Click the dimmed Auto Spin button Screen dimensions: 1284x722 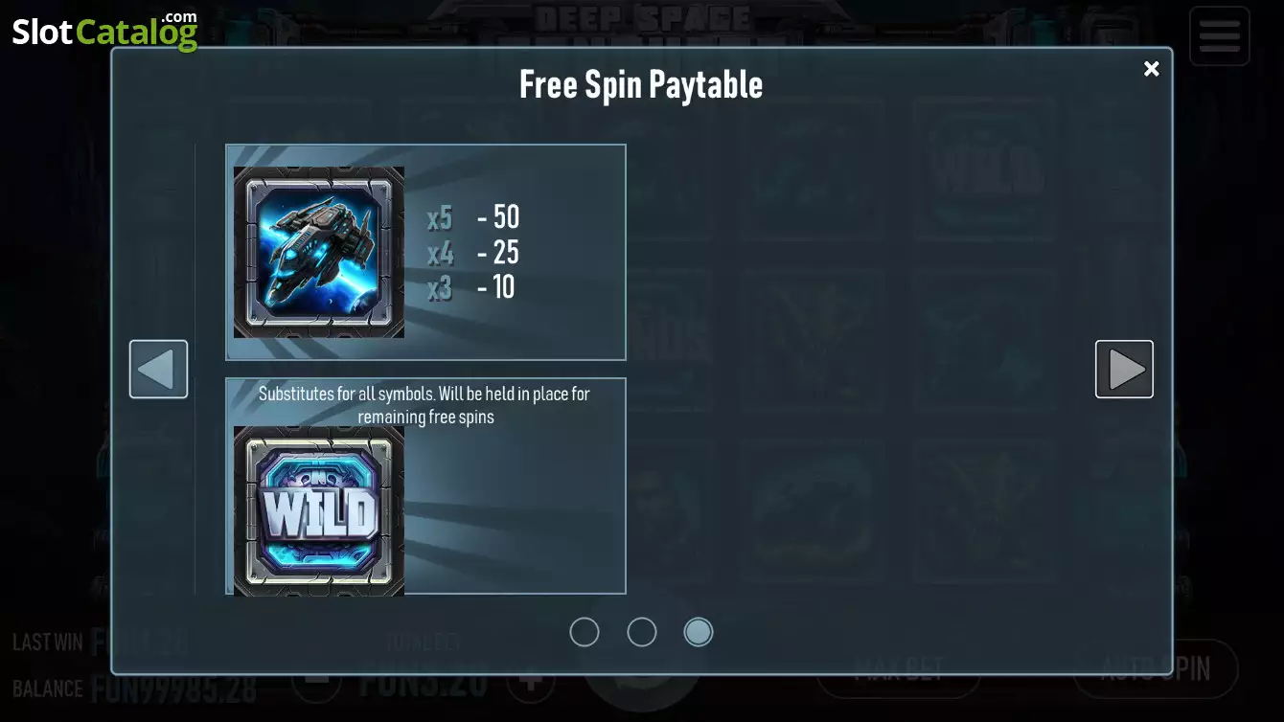1156,667
